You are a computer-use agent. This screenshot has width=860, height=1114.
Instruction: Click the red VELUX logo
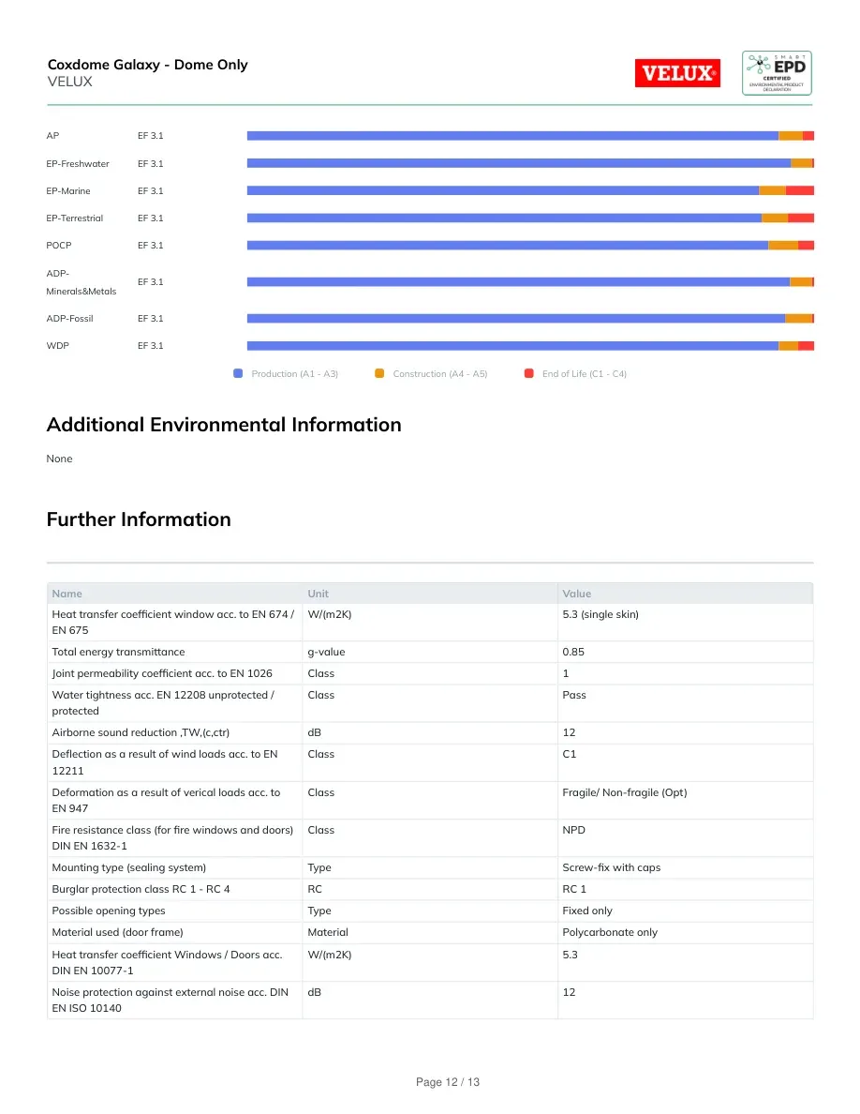coord(677,73)
